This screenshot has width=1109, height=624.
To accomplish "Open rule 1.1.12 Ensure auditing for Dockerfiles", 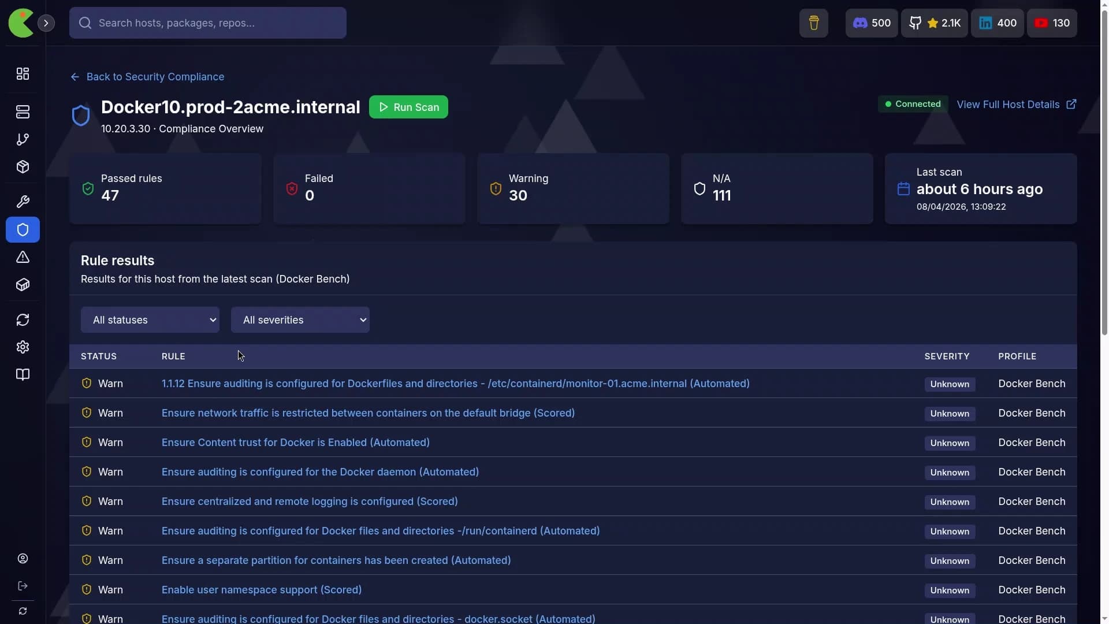I will pos(456,384).
